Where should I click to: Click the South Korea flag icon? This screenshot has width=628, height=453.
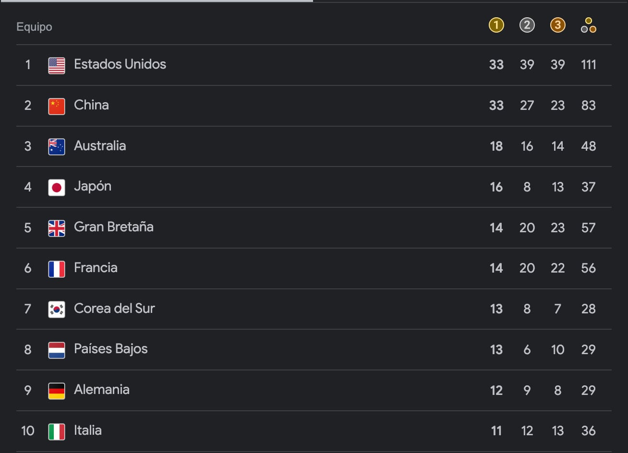click(57, 310)
